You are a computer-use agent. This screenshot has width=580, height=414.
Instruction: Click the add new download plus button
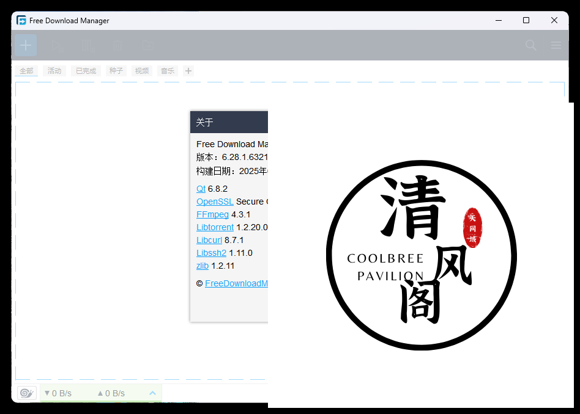26,45
